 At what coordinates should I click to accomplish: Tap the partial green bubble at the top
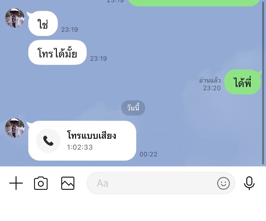click(194, 3)
